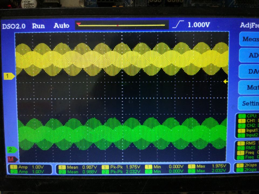This screenshot has height=194, width=259.
Task: Open the DAC menu button
Action: click(x=249, y=71)
